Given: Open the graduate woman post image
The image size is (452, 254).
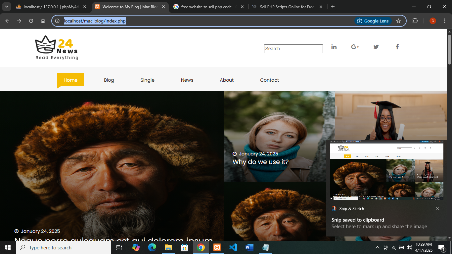Looking at the screenshot, I should pos(391,116).
